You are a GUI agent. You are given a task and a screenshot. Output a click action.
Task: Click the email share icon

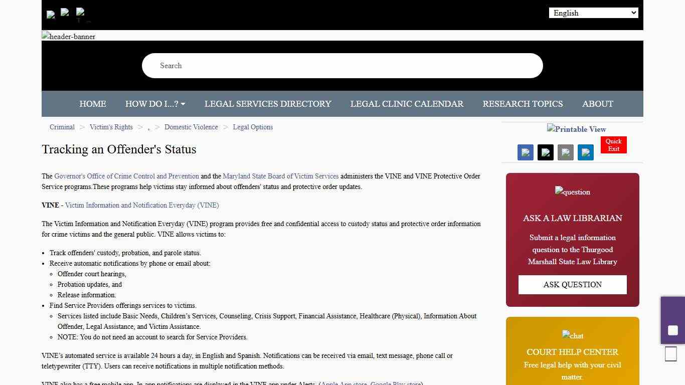566,152
